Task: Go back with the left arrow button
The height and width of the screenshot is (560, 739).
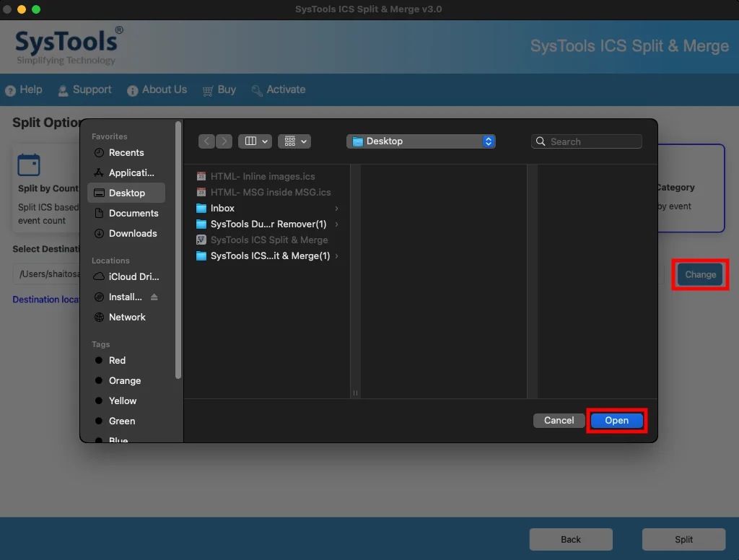Action: 206,141
